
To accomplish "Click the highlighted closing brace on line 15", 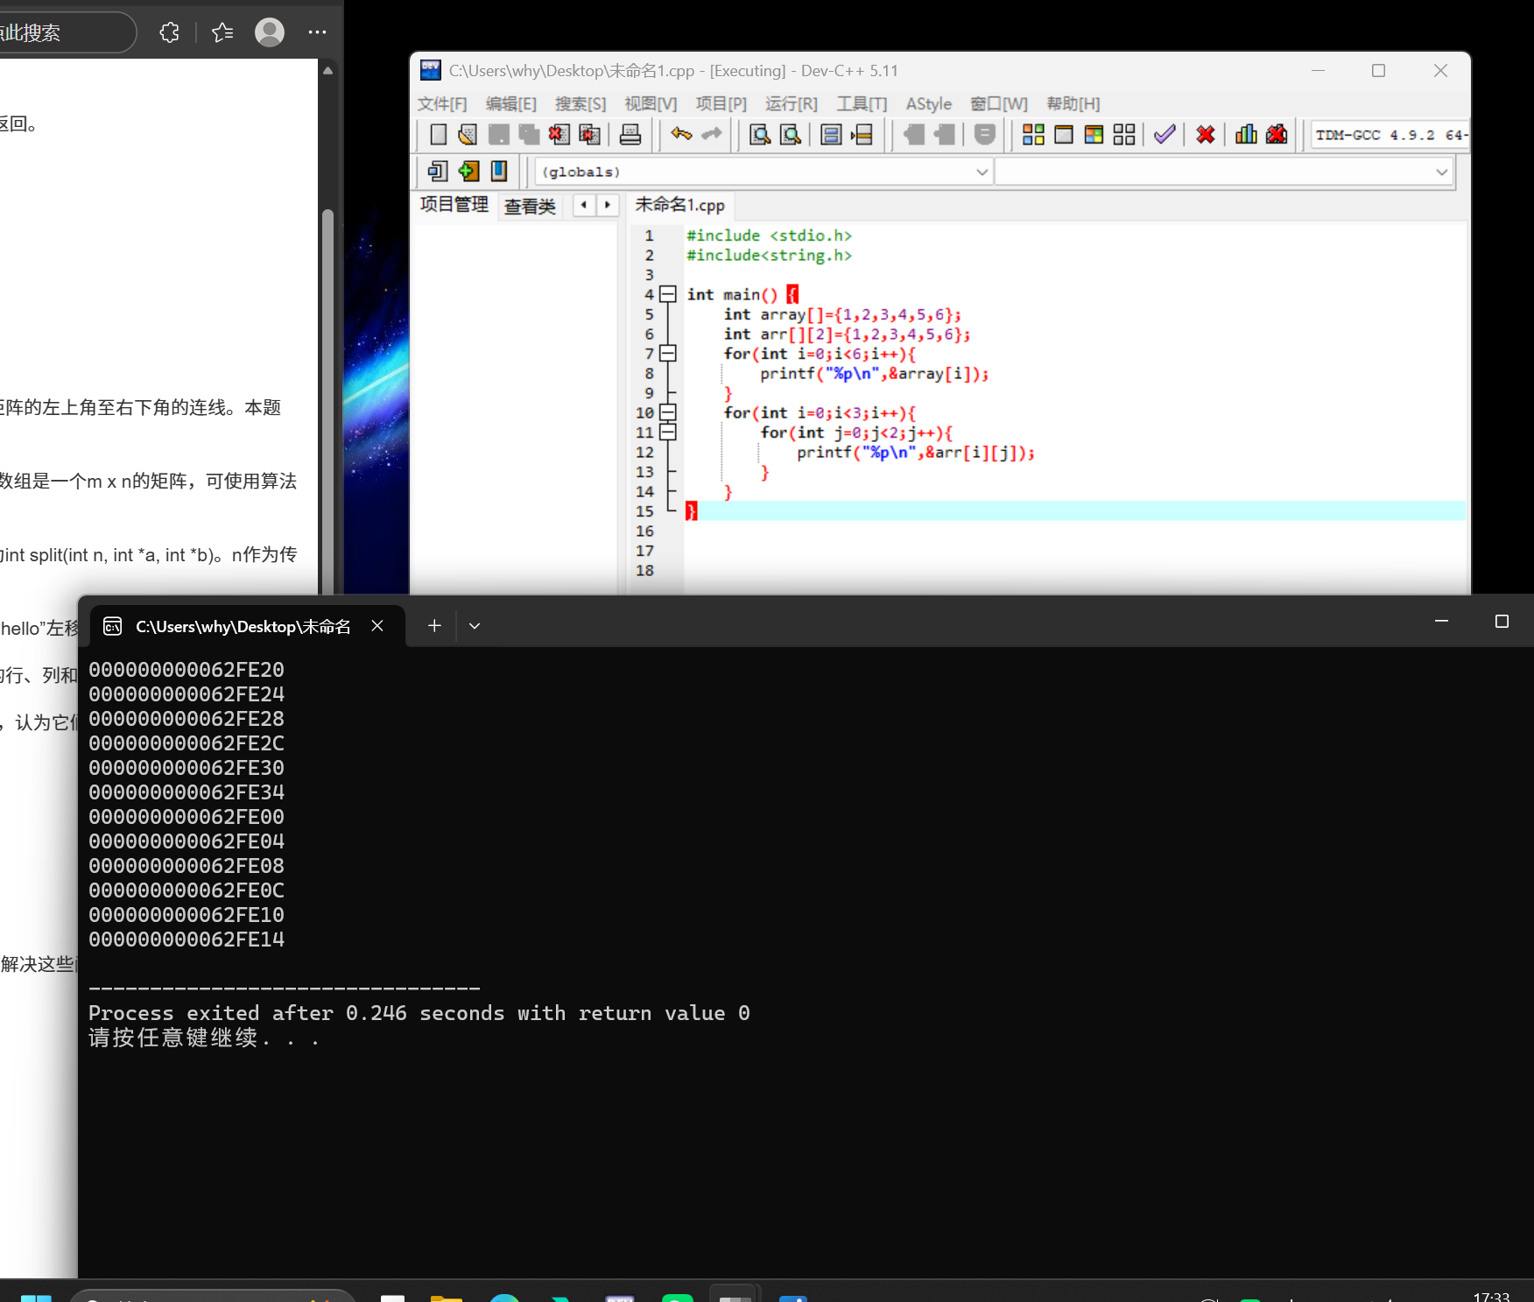I will tap(691, 511).
